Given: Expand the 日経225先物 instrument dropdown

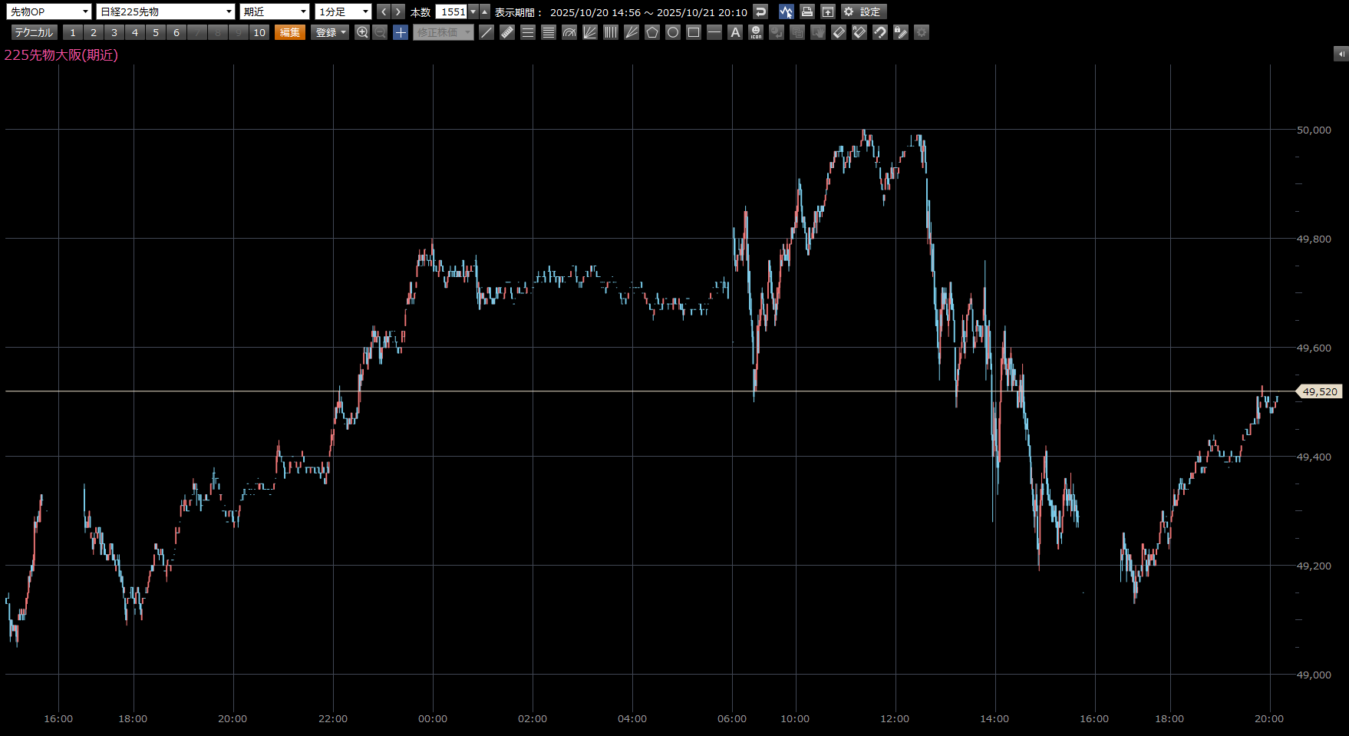Looking at the screenshot, I should click(166, 12).
